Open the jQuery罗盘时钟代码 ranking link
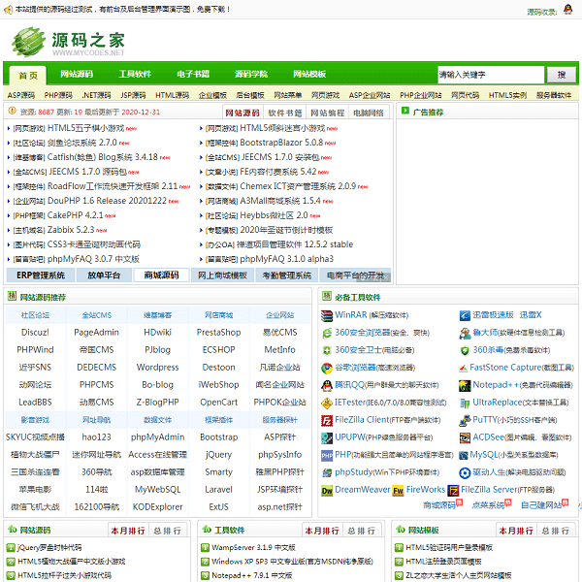 point(49,548)
